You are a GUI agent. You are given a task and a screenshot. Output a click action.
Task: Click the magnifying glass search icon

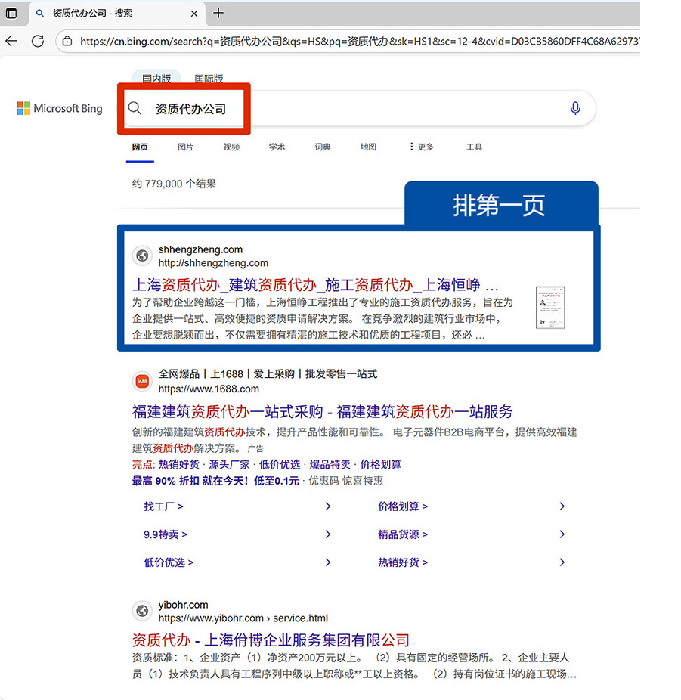point(135,109)
